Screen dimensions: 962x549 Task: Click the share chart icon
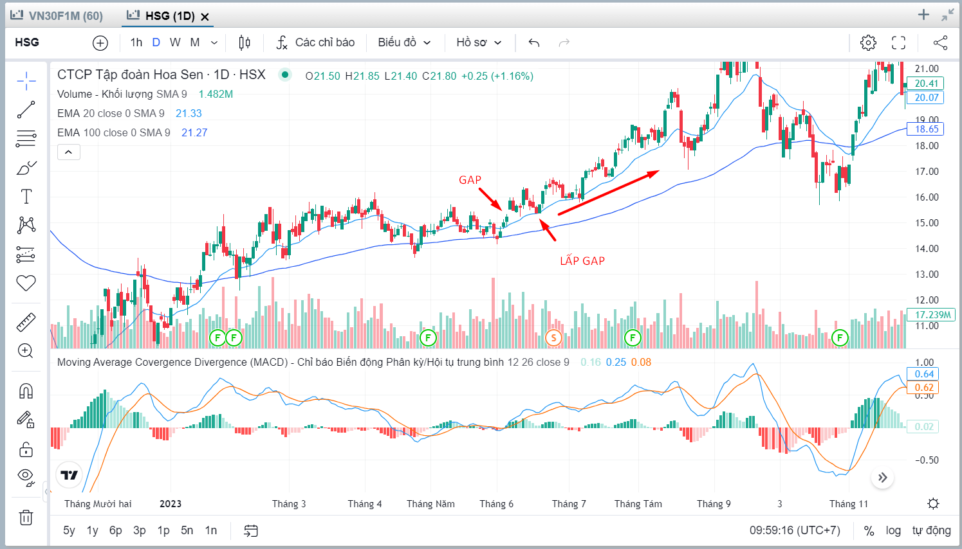tap(940, 43)
